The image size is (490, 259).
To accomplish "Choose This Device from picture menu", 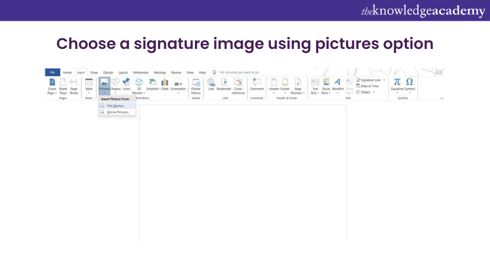I will point(115,106).
